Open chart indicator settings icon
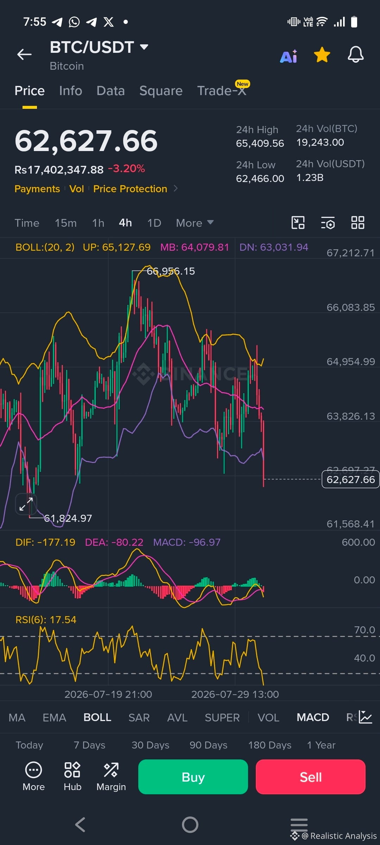This screenshot has width=380, height=845. (328, 223)
